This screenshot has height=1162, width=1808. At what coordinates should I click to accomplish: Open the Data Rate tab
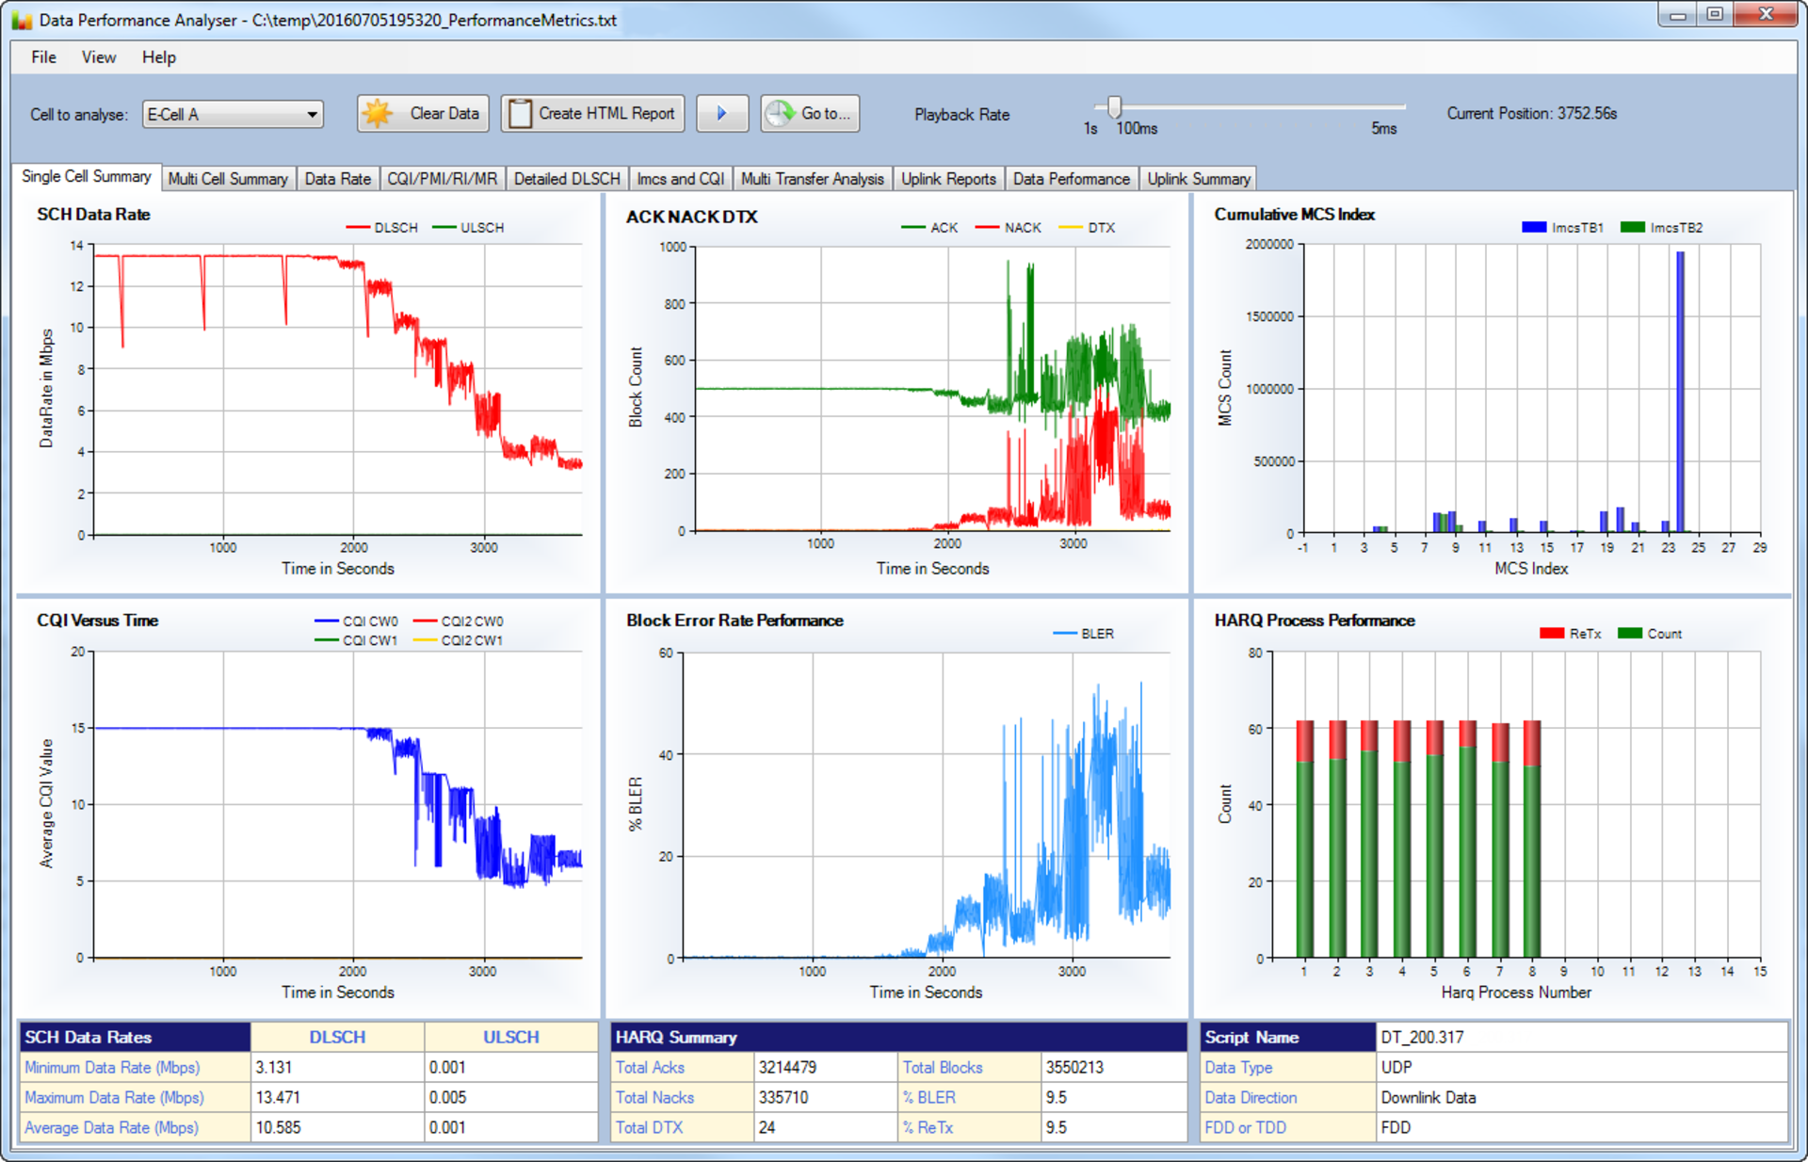(x=337, y=178)
